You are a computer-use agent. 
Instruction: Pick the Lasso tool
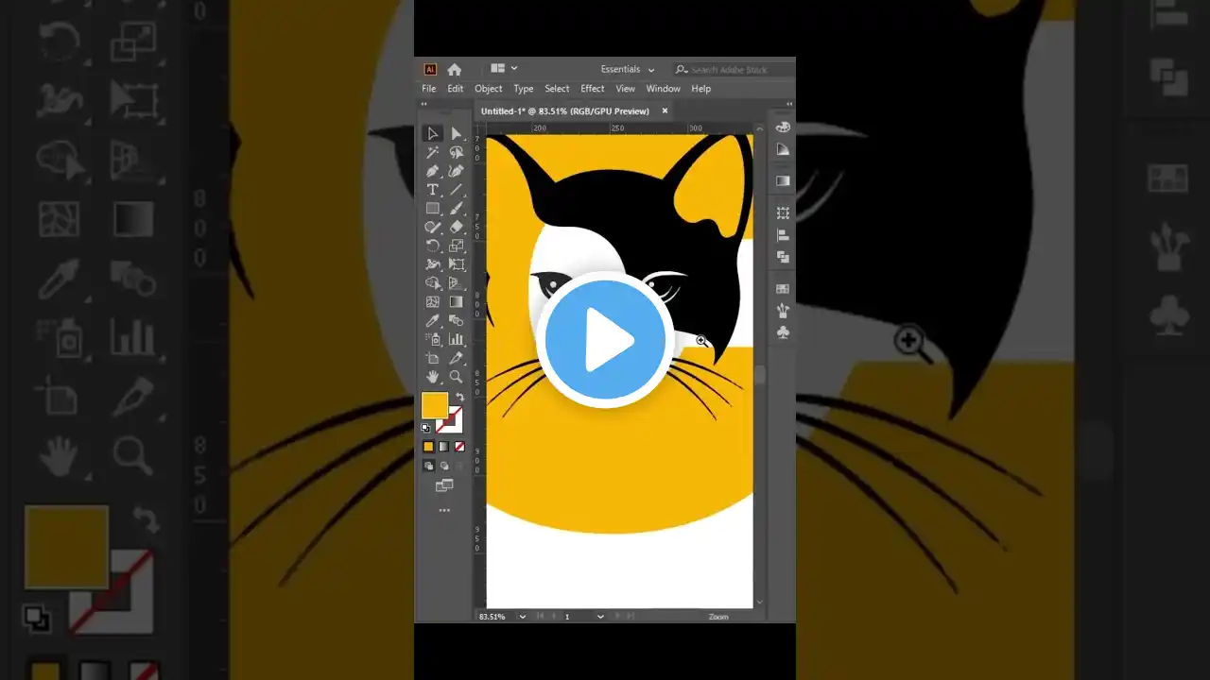457,152
